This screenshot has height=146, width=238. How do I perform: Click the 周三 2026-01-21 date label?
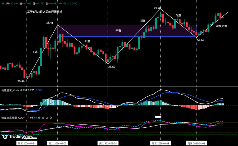point(26,143)
